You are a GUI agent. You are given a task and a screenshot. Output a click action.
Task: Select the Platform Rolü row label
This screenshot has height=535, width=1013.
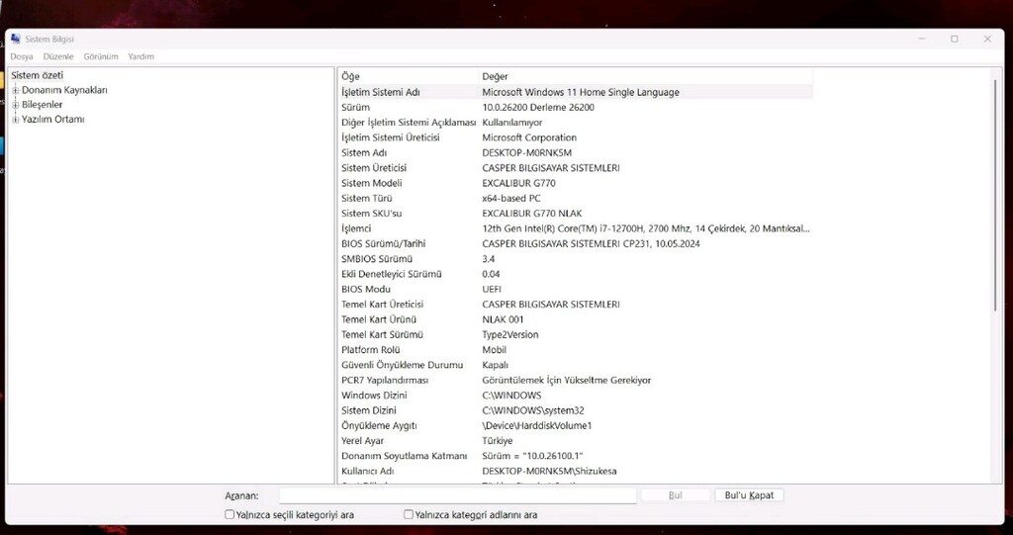coord(371,349)
